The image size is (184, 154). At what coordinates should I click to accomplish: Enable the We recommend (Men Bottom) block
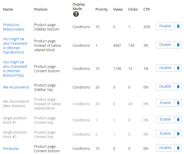(x=165, y=103)
